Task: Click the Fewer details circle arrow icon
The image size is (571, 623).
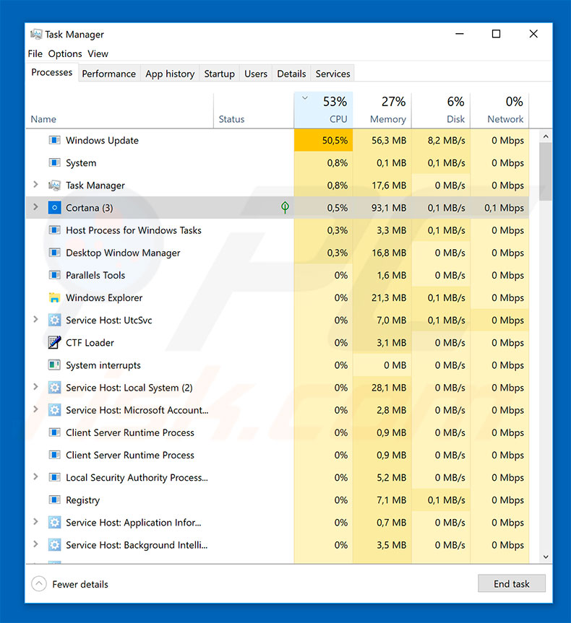Action: pyautogui.click(x=38, y=584)
